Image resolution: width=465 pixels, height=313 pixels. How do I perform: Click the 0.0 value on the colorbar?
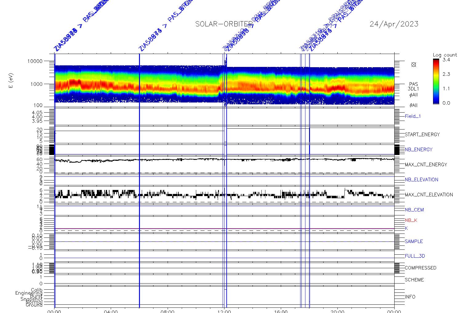pos(446,103)
